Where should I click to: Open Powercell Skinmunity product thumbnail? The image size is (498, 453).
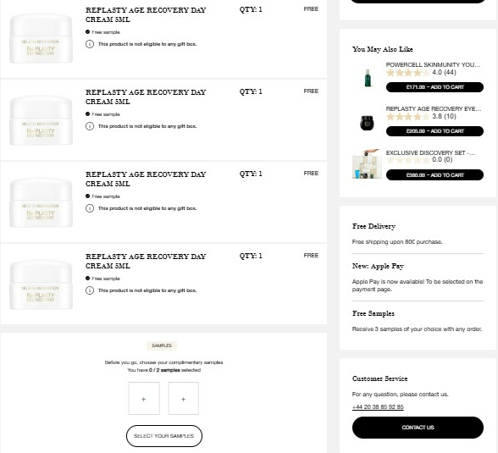[368, 78]
